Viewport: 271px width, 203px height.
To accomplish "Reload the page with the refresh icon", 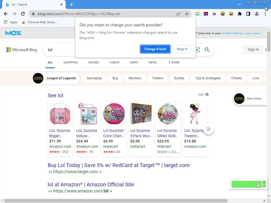I will pos(23,14).
